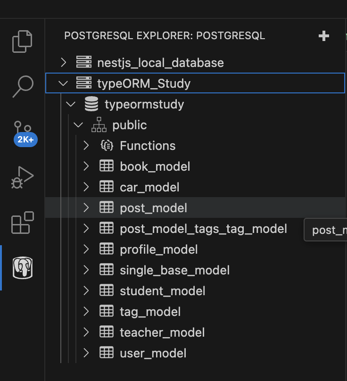This screenshot has width=347, height=381.
Task: Select the profile_model label
Action: (x=159, y=250)
